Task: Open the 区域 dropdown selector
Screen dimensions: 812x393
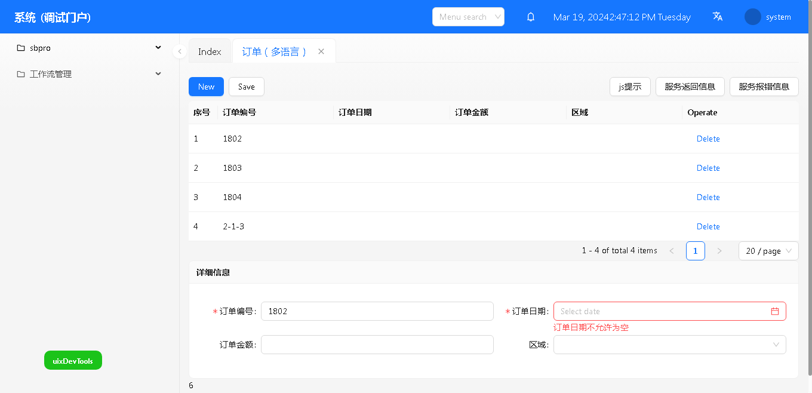Action: [x=669, y=345]
